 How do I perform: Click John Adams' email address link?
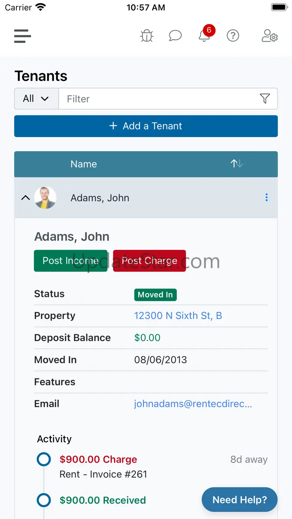(193, 404)
